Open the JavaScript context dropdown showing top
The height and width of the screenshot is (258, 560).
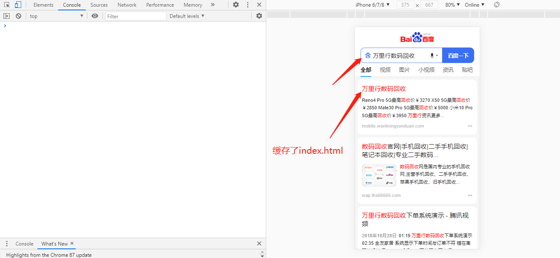pyautogui.click(x=57, y=16)
